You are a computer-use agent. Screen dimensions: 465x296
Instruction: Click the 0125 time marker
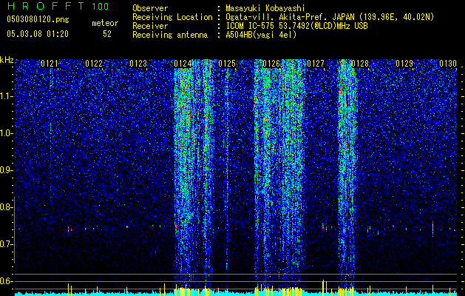227,64
